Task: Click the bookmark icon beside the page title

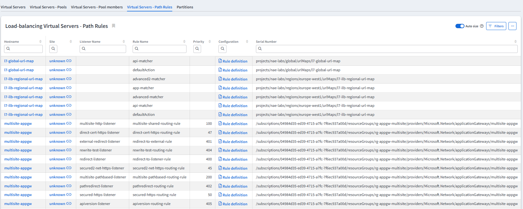Action: (114, 26)
